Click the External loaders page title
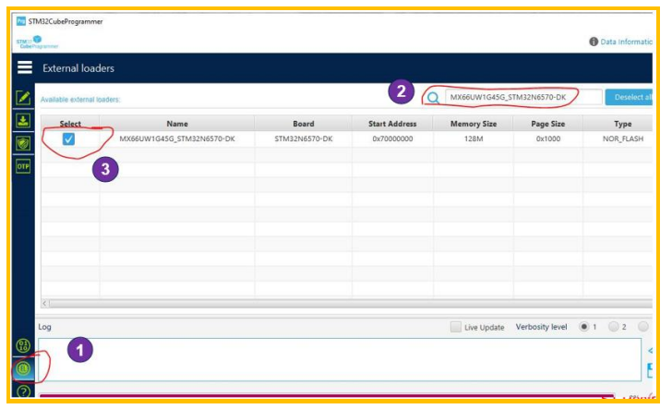672x409 pixels. pyautogui.click(x=78, y=68)
